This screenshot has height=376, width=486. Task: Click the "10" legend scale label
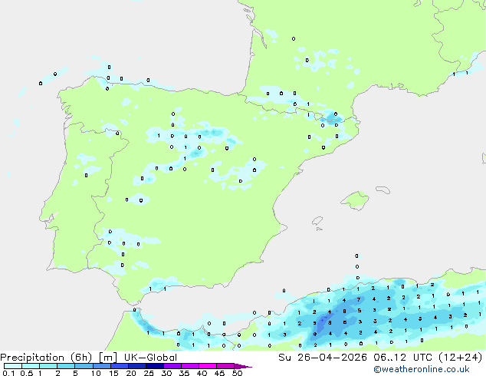coord(96,373)
